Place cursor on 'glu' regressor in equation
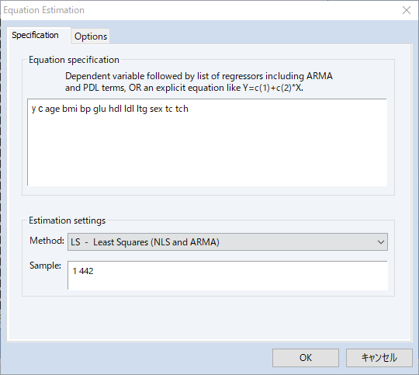 click(x=99, y=109)
